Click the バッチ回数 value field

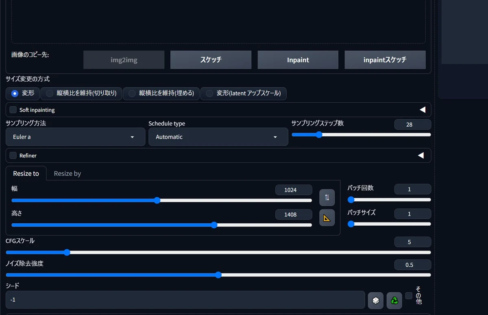(x=413, y=189)
